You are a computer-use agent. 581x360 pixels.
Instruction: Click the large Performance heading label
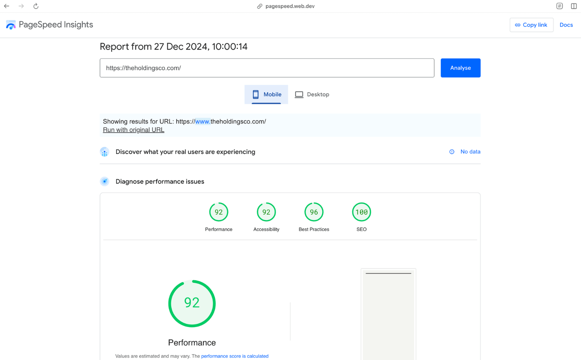(x=192, y=342)
